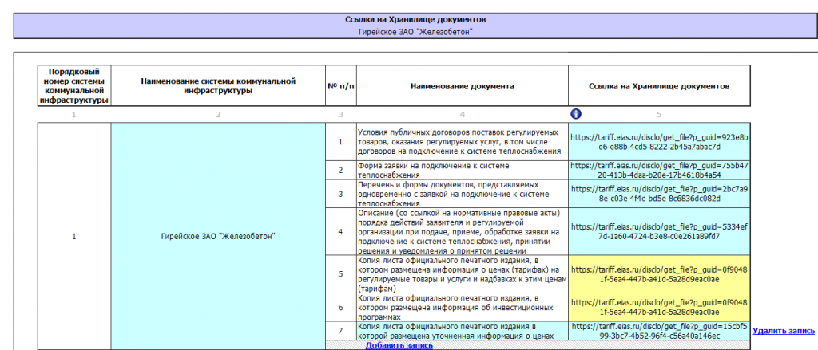Viewport: 818px width, 350px height.
Task: Select storage link cell ending 2b45a7abac7d
Action: coord(659,142)
